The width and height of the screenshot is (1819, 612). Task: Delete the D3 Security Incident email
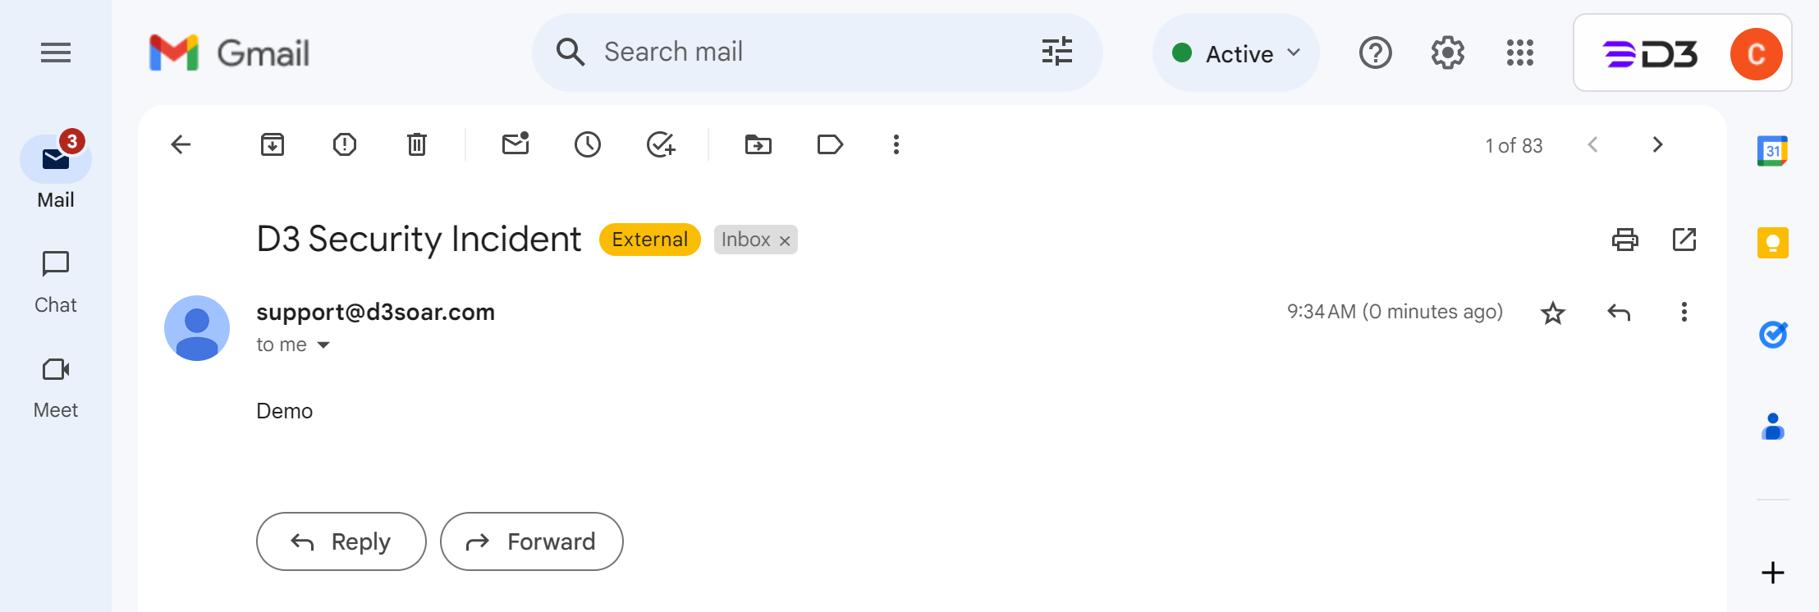tap(417, 145)
